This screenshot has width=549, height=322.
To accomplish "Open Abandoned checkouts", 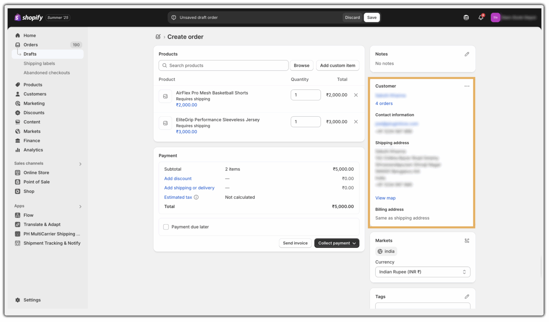I will tap(47, 73).
